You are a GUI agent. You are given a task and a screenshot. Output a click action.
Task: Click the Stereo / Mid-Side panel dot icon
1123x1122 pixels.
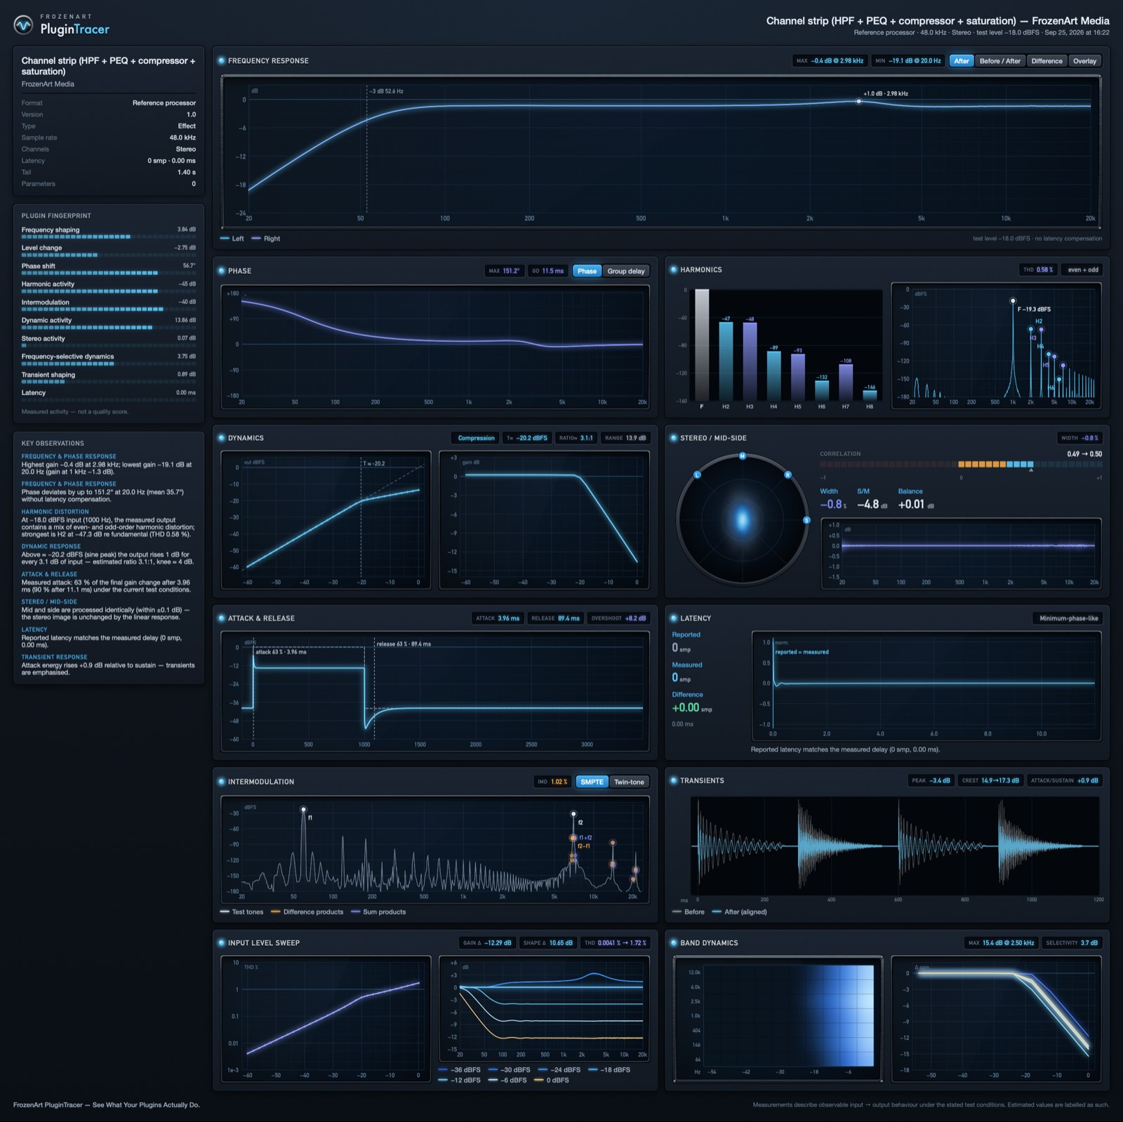[673, 438]
